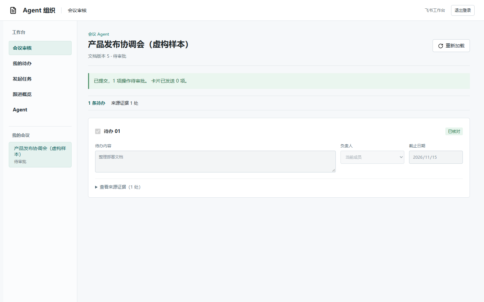This screenshot has height=302, width=484.
Task: Open the Agent sidebar item
Action: 40,110
